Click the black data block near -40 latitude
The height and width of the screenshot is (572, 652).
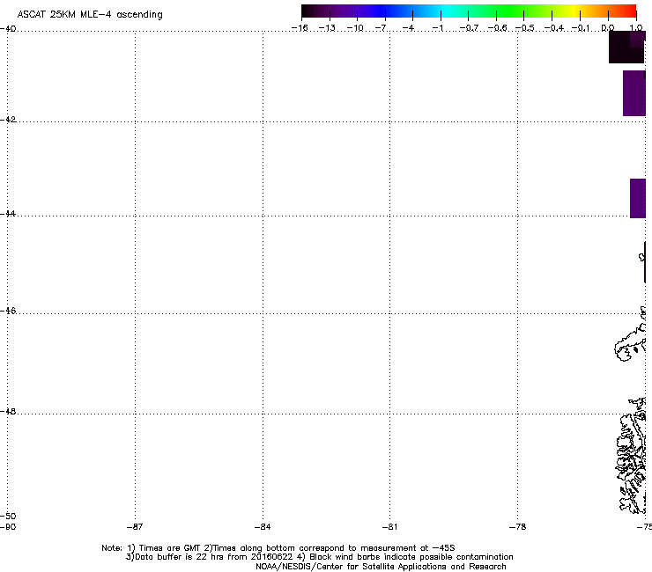[626, 47]
